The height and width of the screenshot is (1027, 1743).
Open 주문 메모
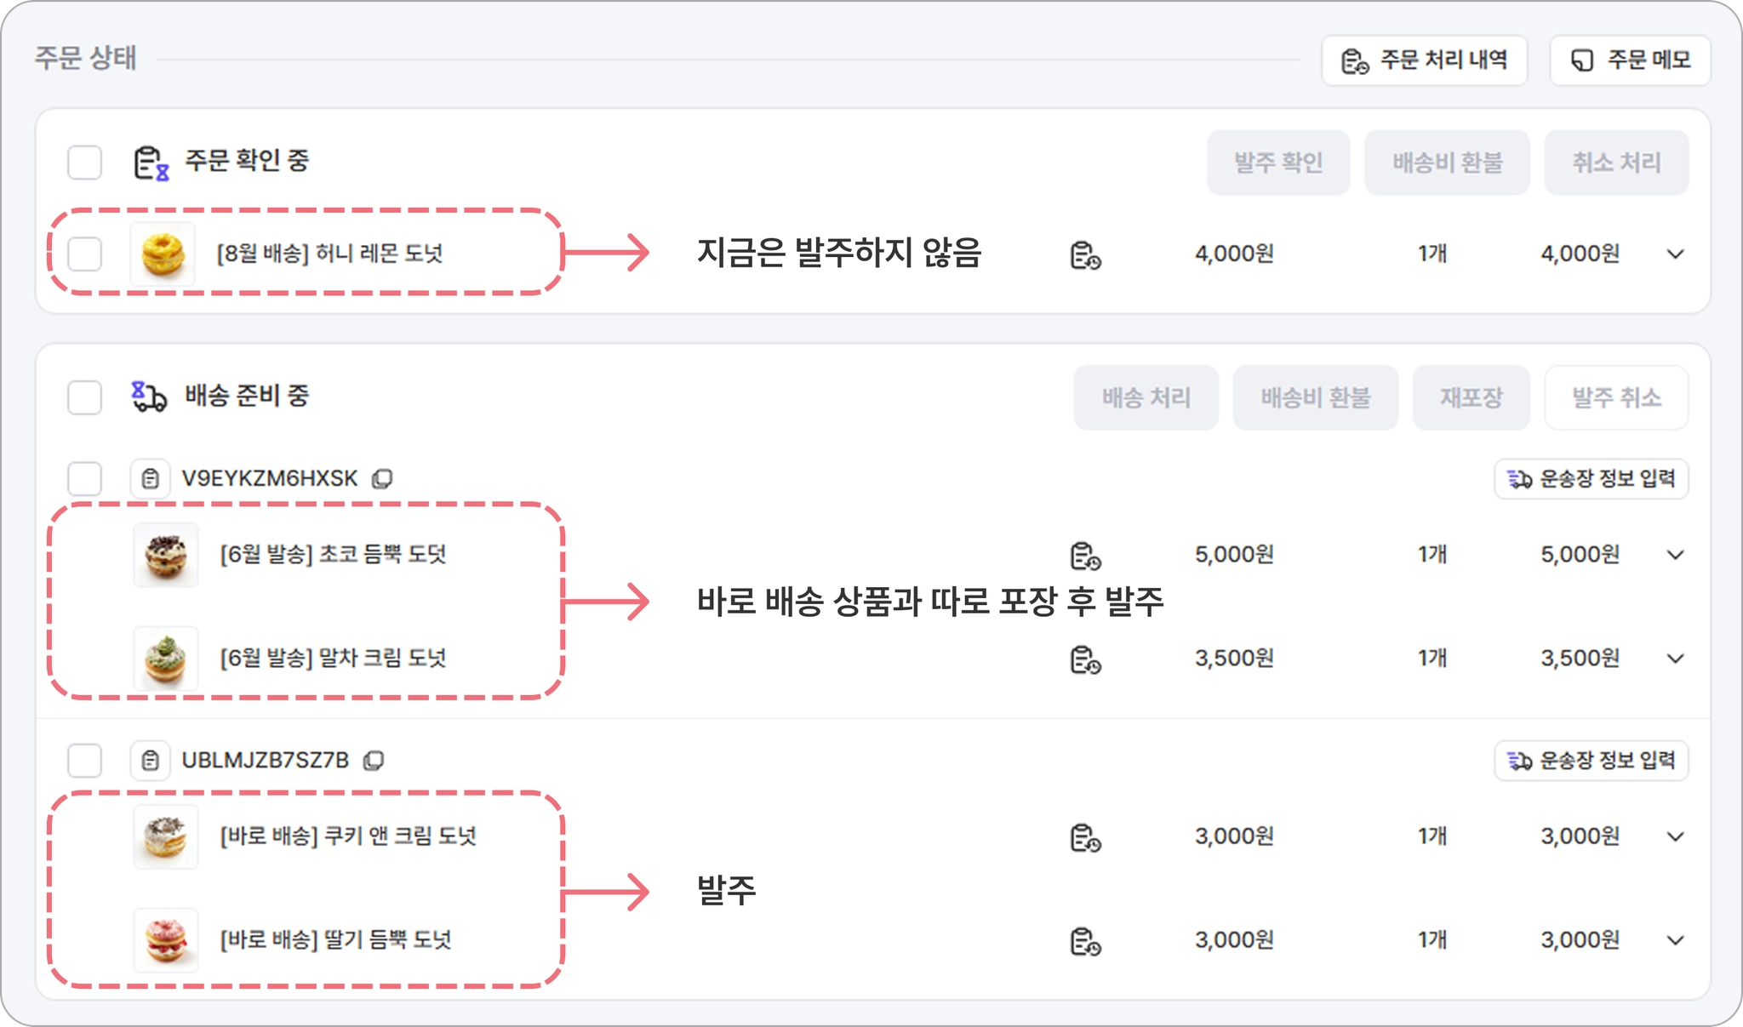click(1630, 60)
